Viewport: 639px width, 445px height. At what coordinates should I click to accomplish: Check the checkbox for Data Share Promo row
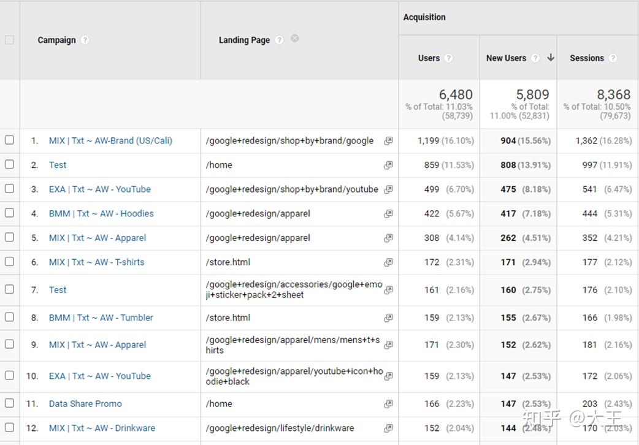point(9,403)
